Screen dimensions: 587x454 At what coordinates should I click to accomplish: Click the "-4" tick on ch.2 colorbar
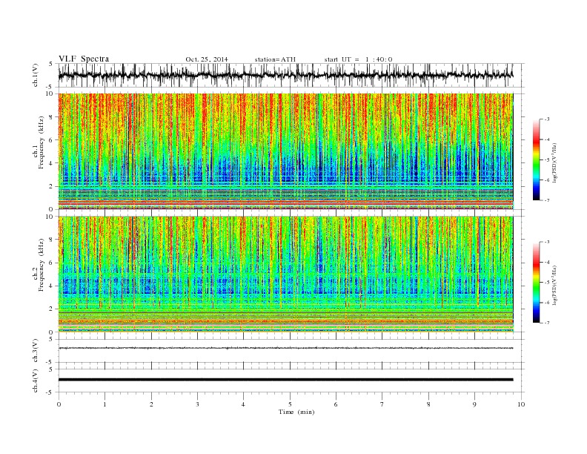(x=546, y=262)
